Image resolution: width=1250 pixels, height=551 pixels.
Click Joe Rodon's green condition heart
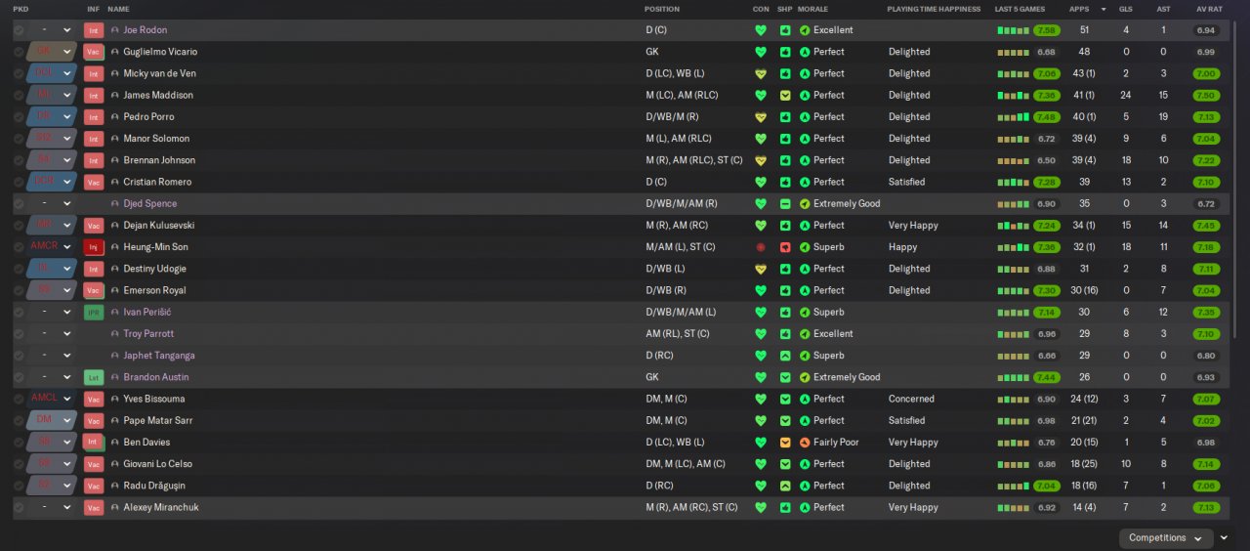point(761,30)
